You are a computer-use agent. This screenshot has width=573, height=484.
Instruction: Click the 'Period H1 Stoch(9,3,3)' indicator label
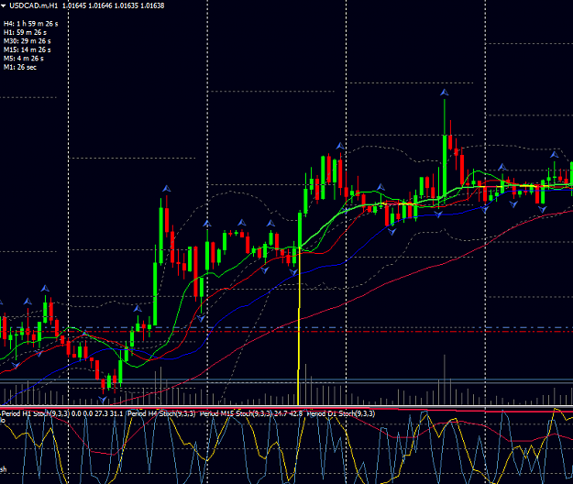pos(36,413)
